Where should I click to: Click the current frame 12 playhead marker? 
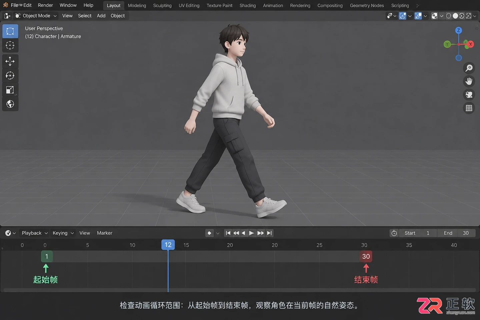coord(168,245)
